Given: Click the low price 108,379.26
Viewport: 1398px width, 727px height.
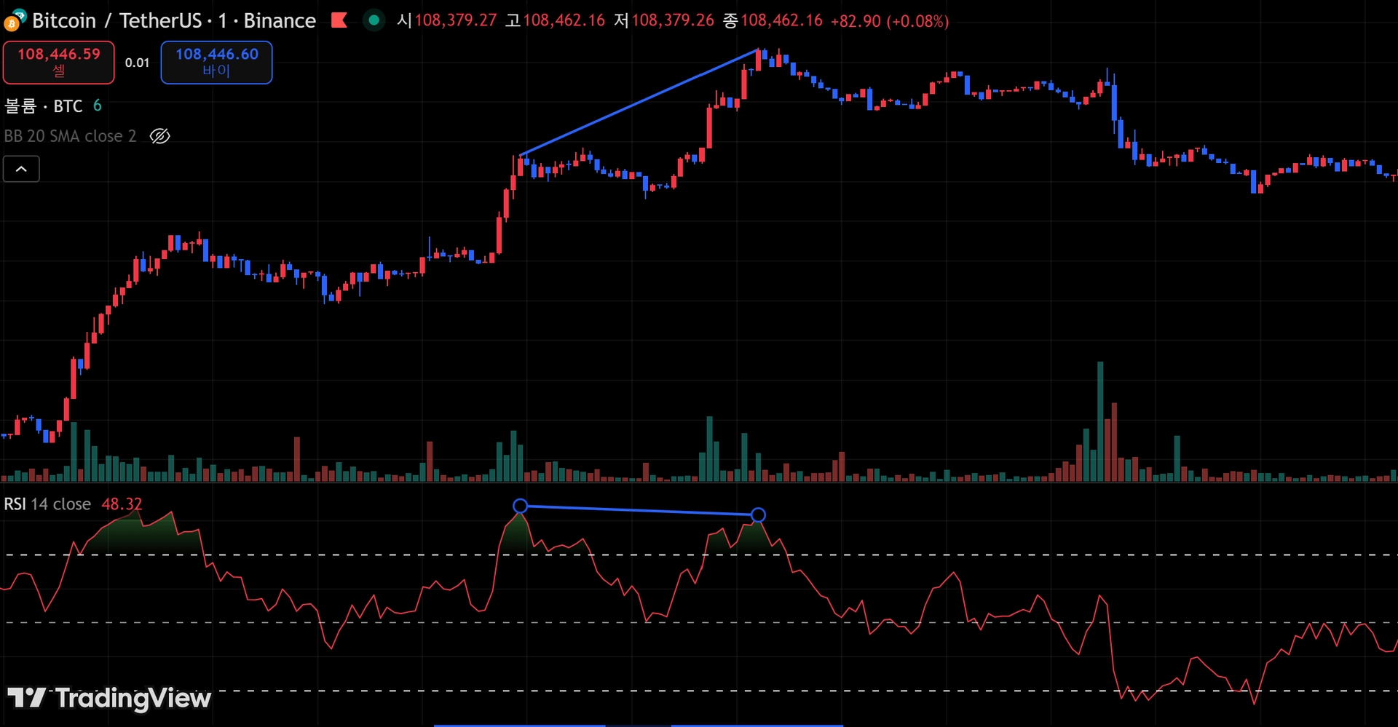Looking at the screenshot, I should [x=673, y=20].
